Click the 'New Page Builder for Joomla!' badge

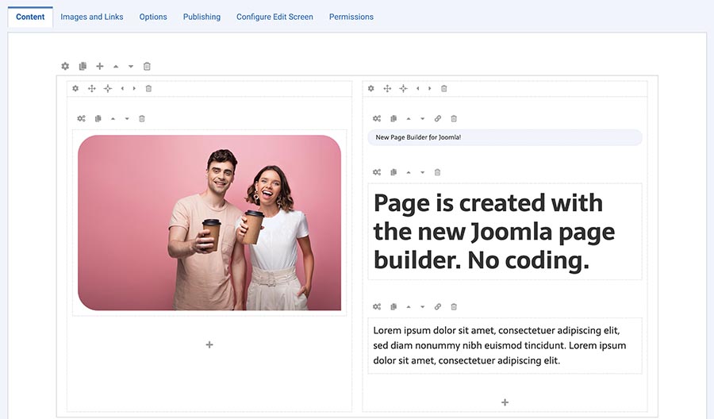[505, 137]
